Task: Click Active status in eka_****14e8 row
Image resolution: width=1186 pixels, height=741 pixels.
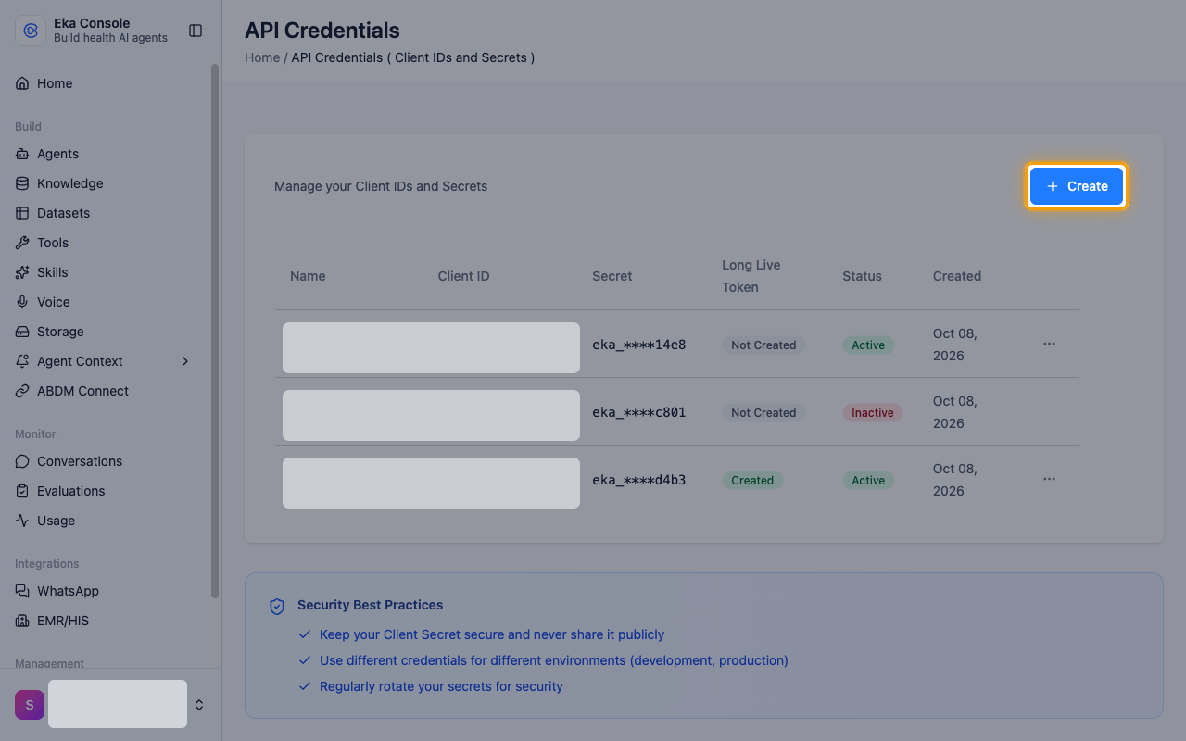Action: 868,345
